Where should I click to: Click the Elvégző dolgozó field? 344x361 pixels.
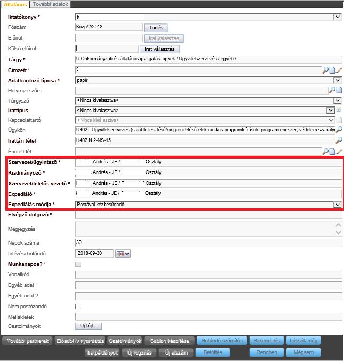(209, 215)
